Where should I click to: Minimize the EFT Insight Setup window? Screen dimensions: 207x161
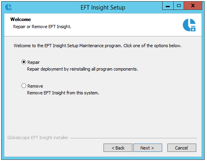point(168,6)
